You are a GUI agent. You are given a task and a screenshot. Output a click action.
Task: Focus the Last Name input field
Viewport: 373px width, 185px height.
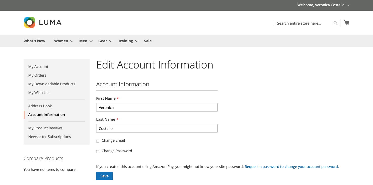click(x=157, y=128)
